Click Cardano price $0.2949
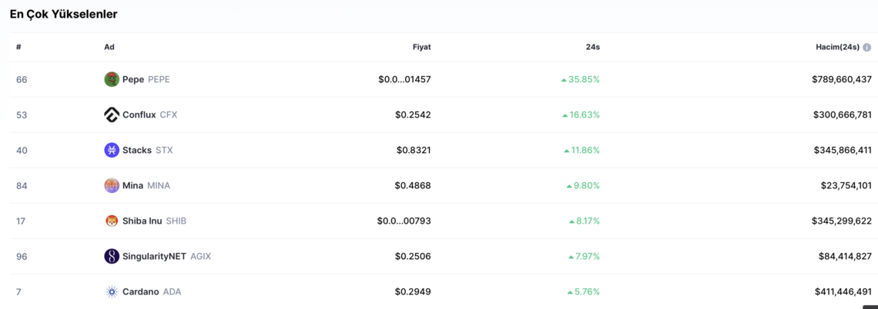The image size is (878, 309). tap(414, 291)
